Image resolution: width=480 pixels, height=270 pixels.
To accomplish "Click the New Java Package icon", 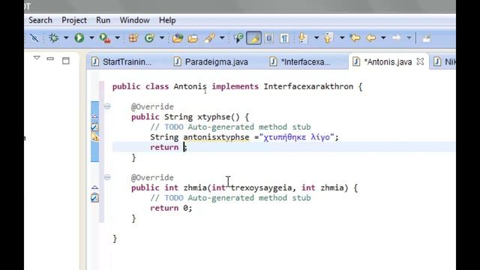I will (133, 38).
